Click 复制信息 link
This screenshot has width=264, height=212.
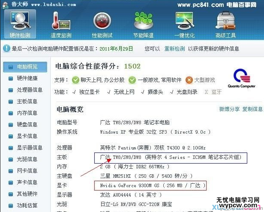(252, 109)
